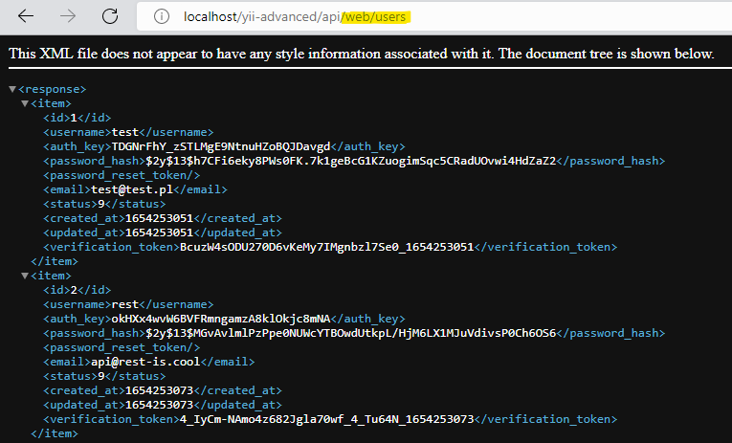732x443 pixels.
Task: Click the id value 2
Action: tap(74, 290)
